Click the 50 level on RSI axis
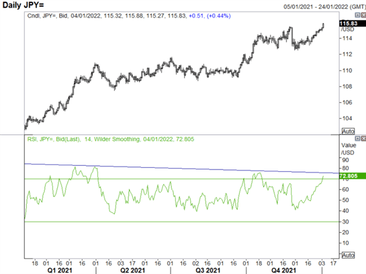Screen dimensions: 366x274 coord(345,200)
